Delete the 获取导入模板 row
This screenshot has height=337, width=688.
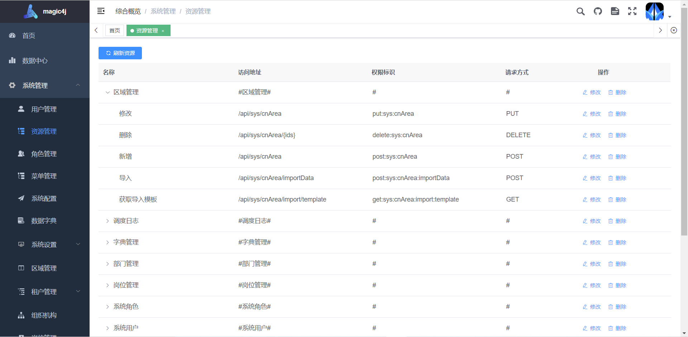[x=617, y=199]
